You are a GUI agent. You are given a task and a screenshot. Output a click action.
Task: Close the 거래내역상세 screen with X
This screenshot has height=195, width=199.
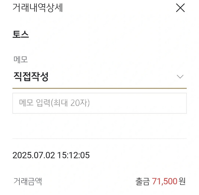pyautogui.click(x=180, y=8)
